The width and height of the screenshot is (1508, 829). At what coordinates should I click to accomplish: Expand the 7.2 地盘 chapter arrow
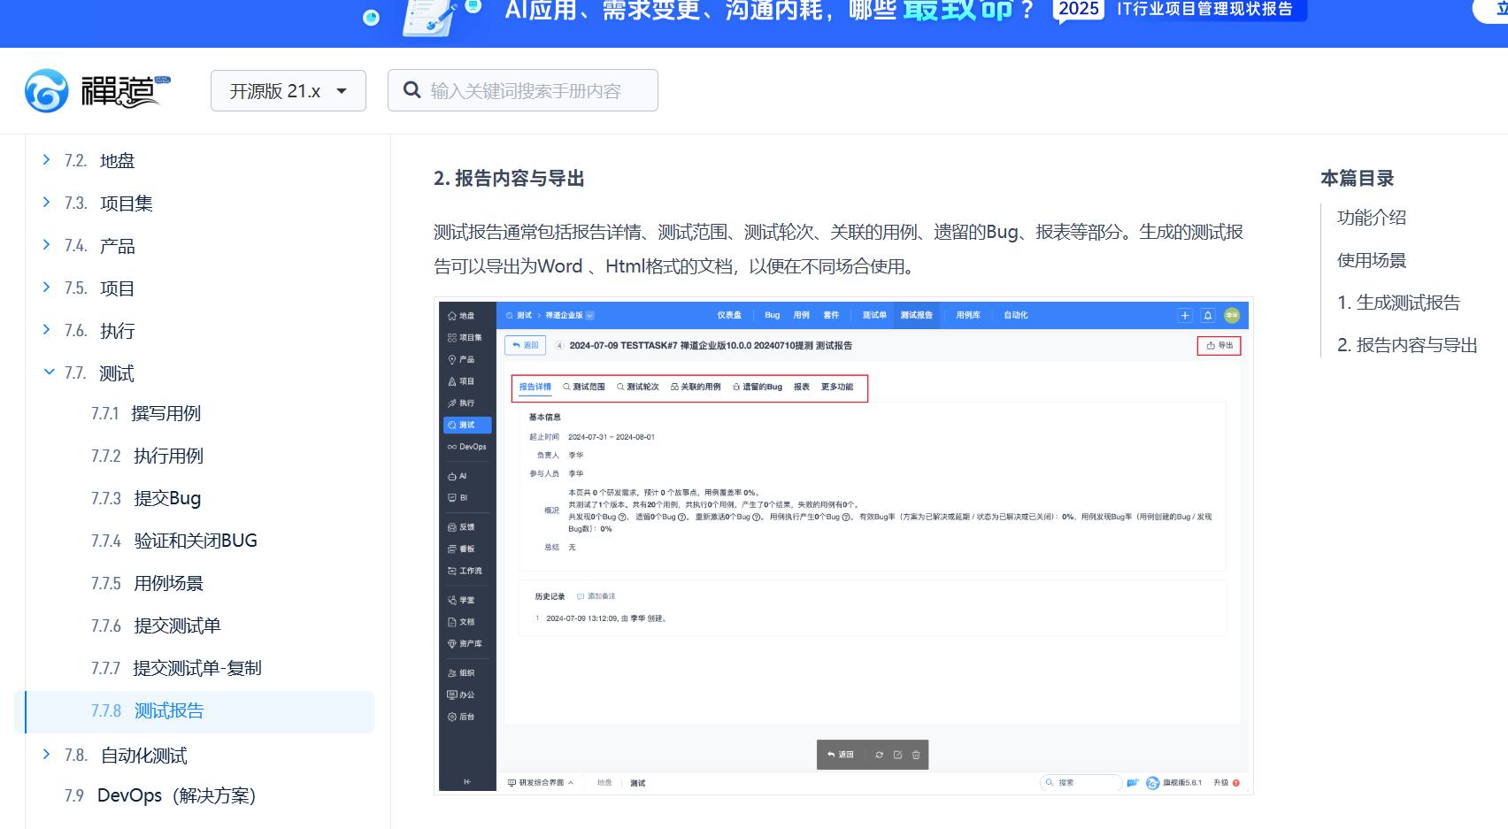pyautogui.click(x=47, y=160)
